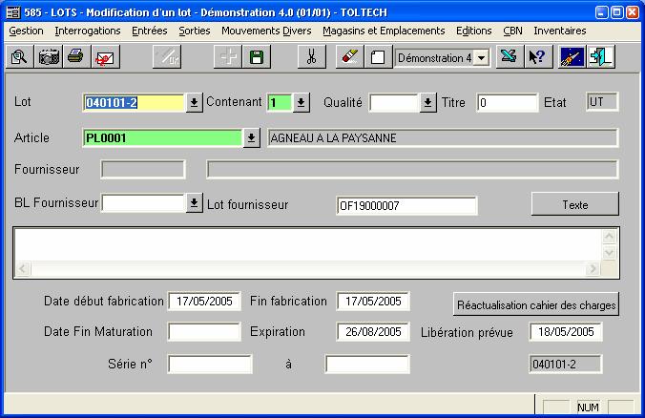645x418 pixels.
Task: Click the eraser icon in toolbar
Action: (349, 57)
